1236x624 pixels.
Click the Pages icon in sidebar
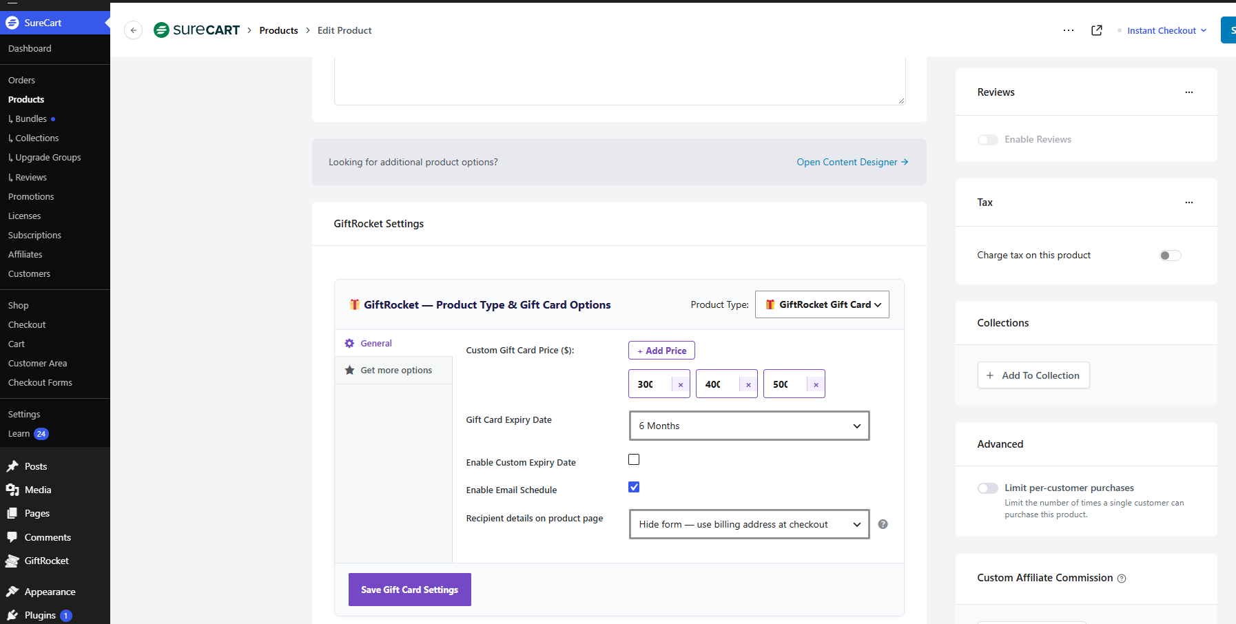pos(12,513)
